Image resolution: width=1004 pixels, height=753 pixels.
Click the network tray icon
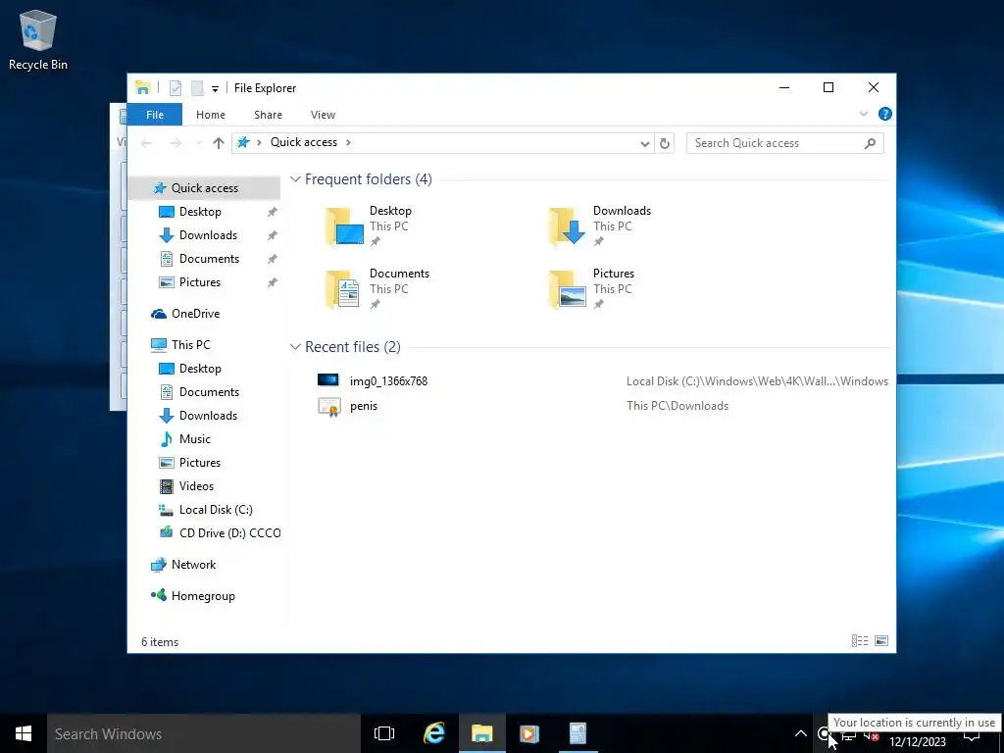[848, 735]
